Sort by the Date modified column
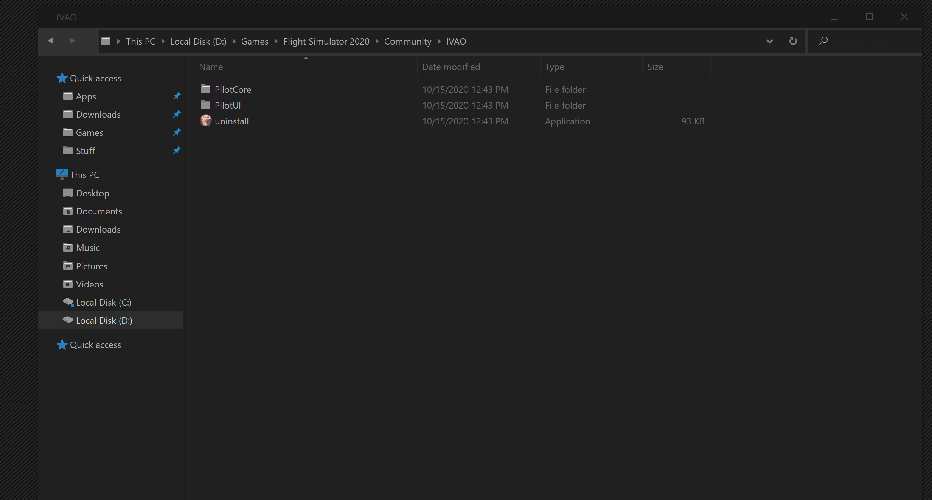This screenshot has height=500, width=932. click(451, 67)
